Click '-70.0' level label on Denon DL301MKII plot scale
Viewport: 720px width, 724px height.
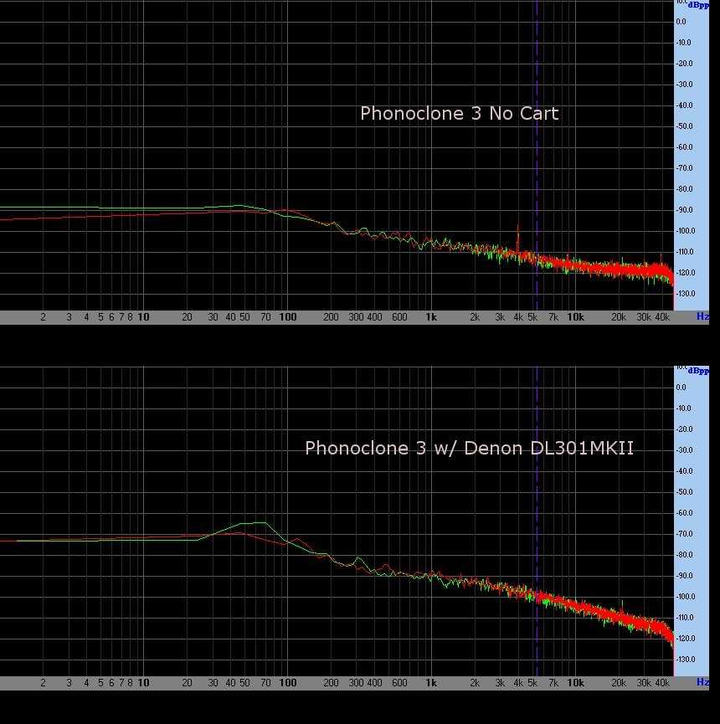685,534
